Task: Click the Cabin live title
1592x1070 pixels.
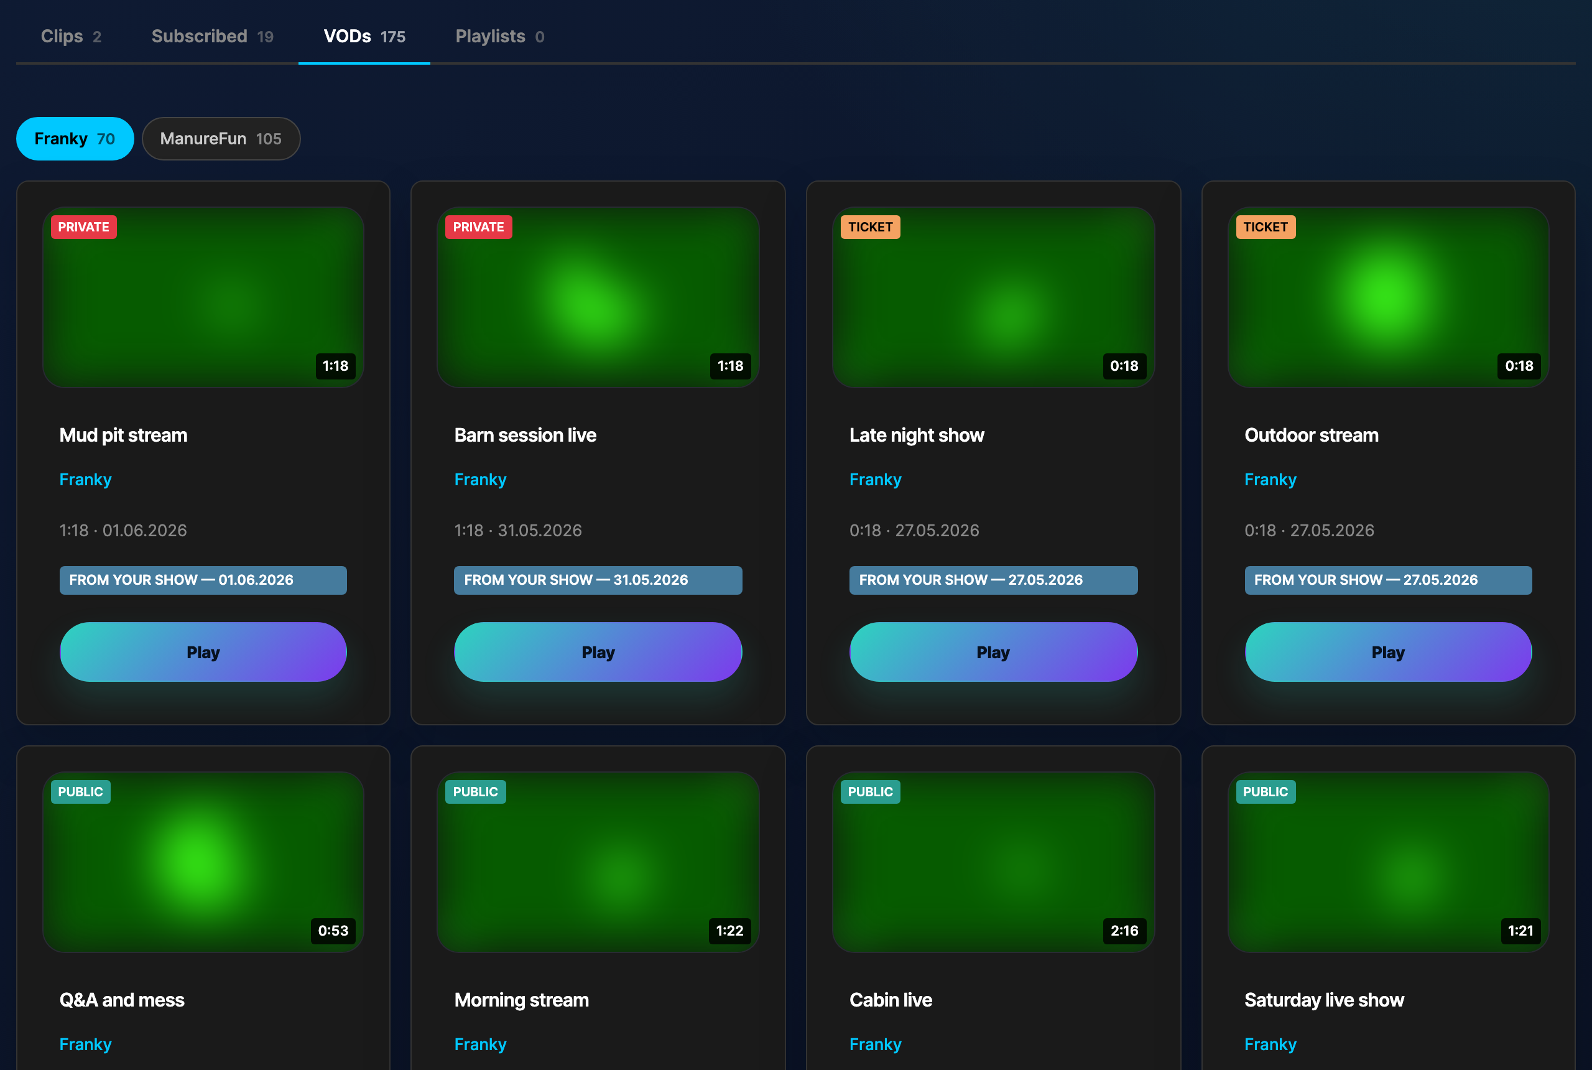Action: [x=891, y=1000]
